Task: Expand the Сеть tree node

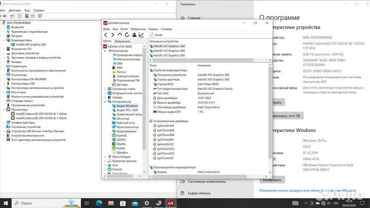Action: (105, 165)
